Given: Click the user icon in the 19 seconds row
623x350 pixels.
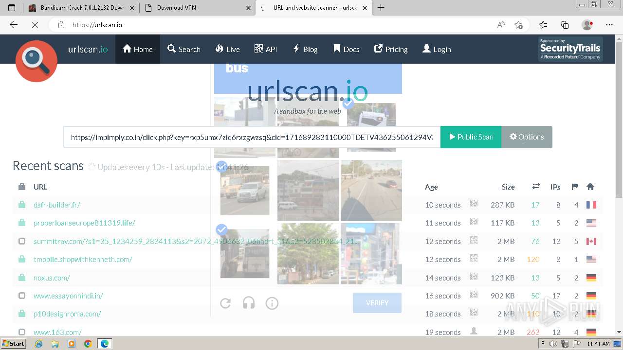Looking at the screenshot, I should coord(474,331).
